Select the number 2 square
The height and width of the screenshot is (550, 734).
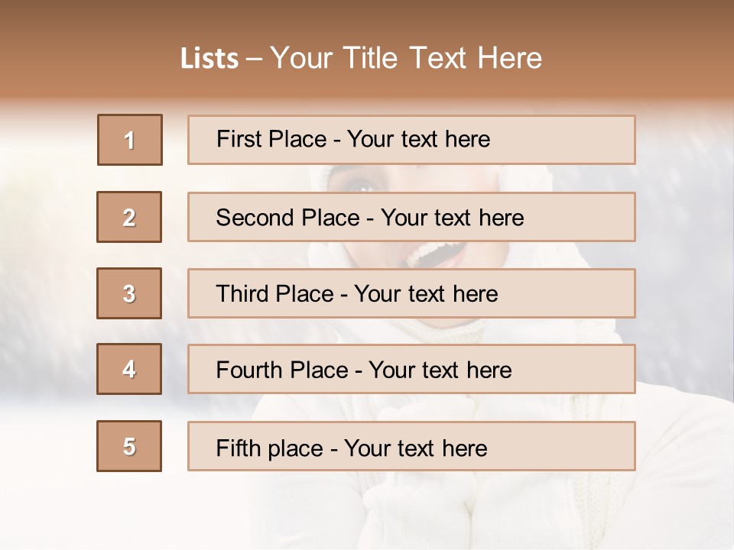point(129,217)
